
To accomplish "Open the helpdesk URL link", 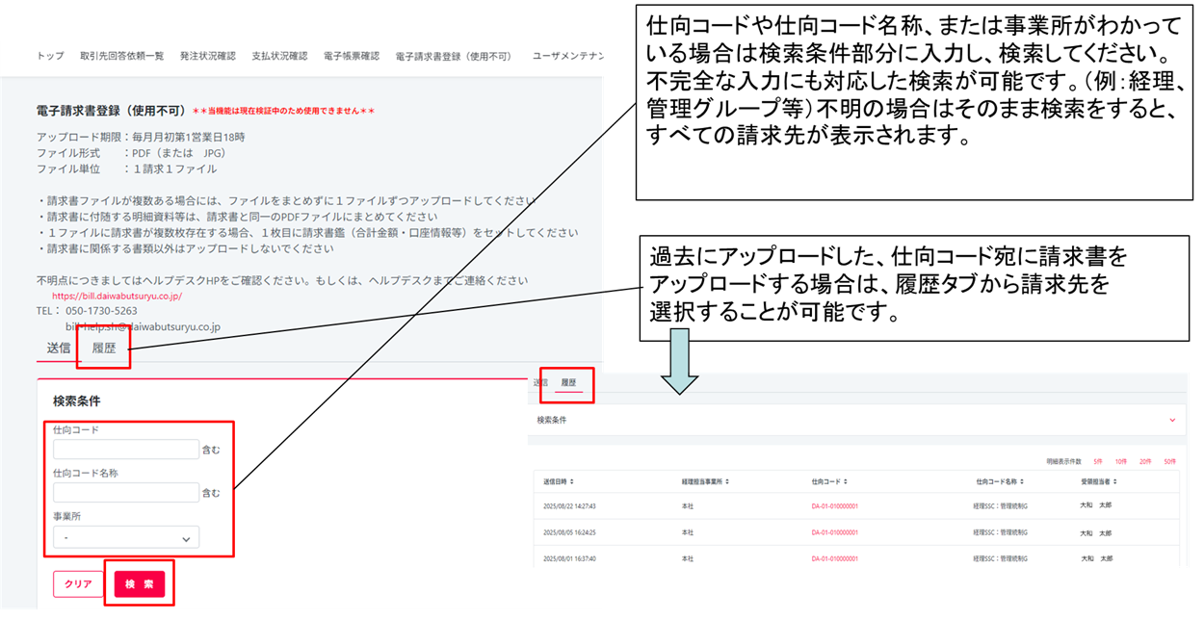I will coord(117,297).
